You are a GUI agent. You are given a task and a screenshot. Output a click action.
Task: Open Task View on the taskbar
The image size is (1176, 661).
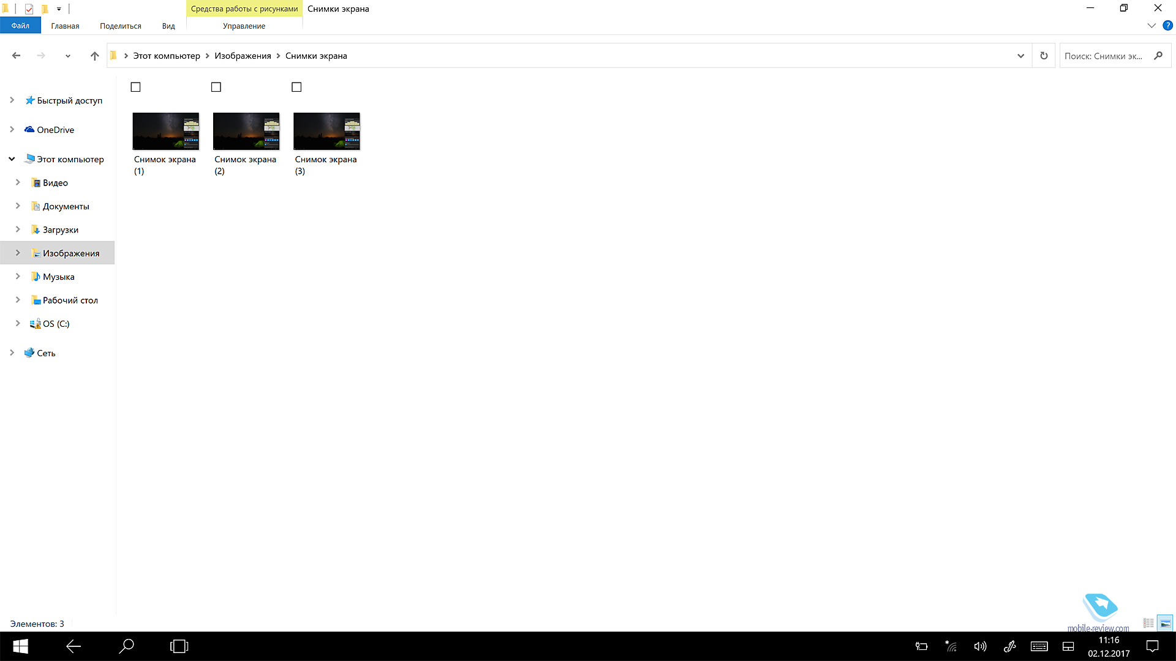tap(179, 646)
